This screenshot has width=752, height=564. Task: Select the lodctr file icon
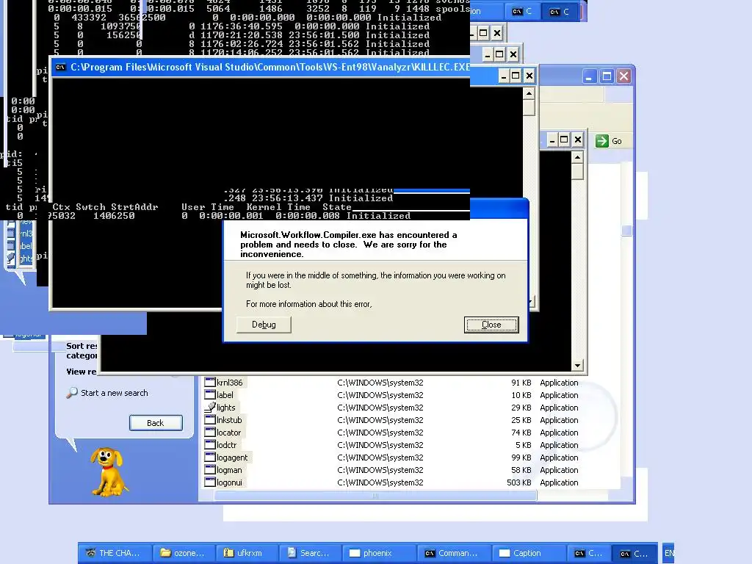pyautogui.click(x=209, y=444)
